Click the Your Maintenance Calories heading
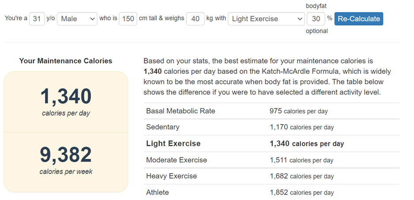This screenshot has height=200, width=414. coord(66,61)
